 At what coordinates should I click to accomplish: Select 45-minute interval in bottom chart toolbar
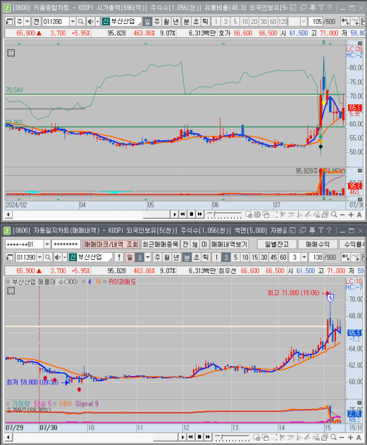273,257
